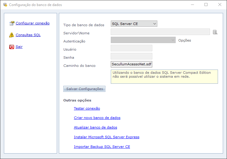Expand the Autenticação combo box

pyautogui.click(x=143, y=40)
